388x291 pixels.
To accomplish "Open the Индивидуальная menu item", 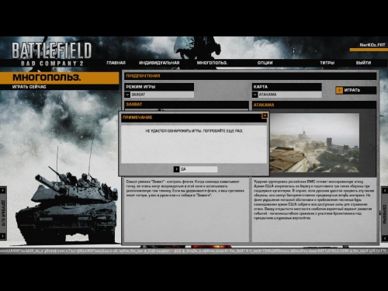I will point(159,63).
